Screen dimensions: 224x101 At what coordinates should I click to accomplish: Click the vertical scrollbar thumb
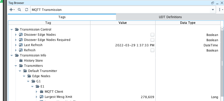click(x=222, y=63)
